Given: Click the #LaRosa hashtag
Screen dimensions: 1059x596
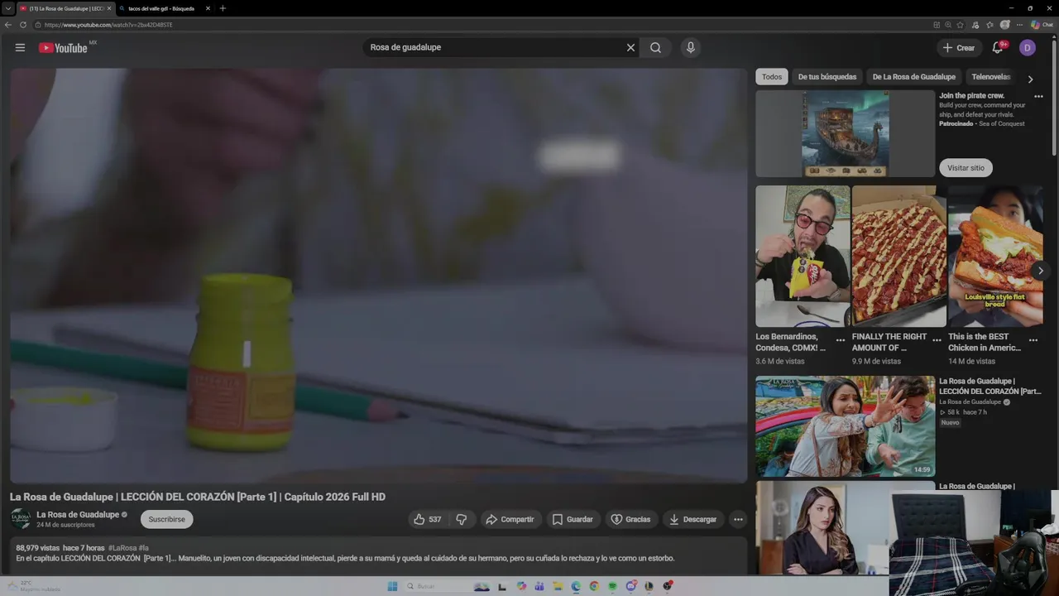Looking at the screenshot, I should 122,548.
